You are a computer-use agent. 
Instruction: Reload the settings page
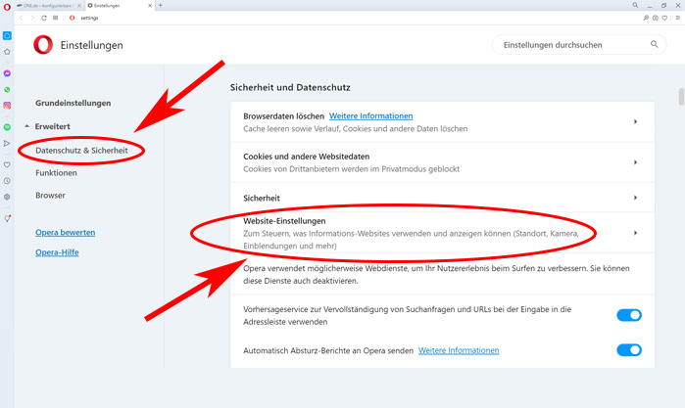[44, 18]
